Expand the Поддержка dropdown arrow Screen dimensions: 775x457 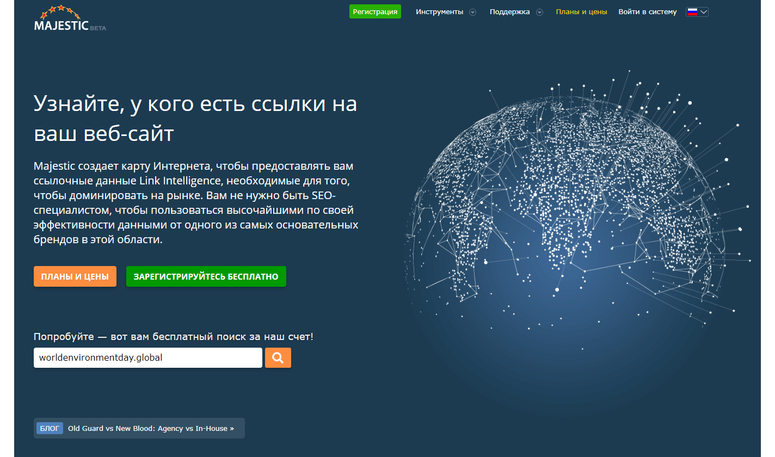click(539, 13)
